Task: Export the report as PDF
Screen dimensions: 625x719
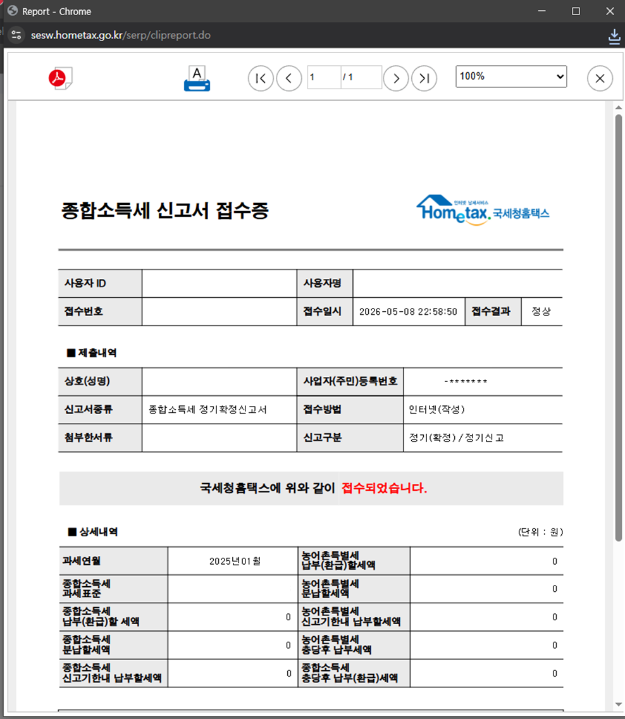Action: point(60,78)
